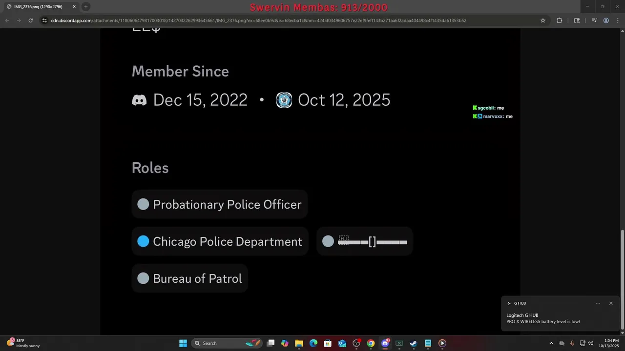Open site information icon in address bar
Image resolution: width=625 pixels, height=351 pixels.
(44, 20)
